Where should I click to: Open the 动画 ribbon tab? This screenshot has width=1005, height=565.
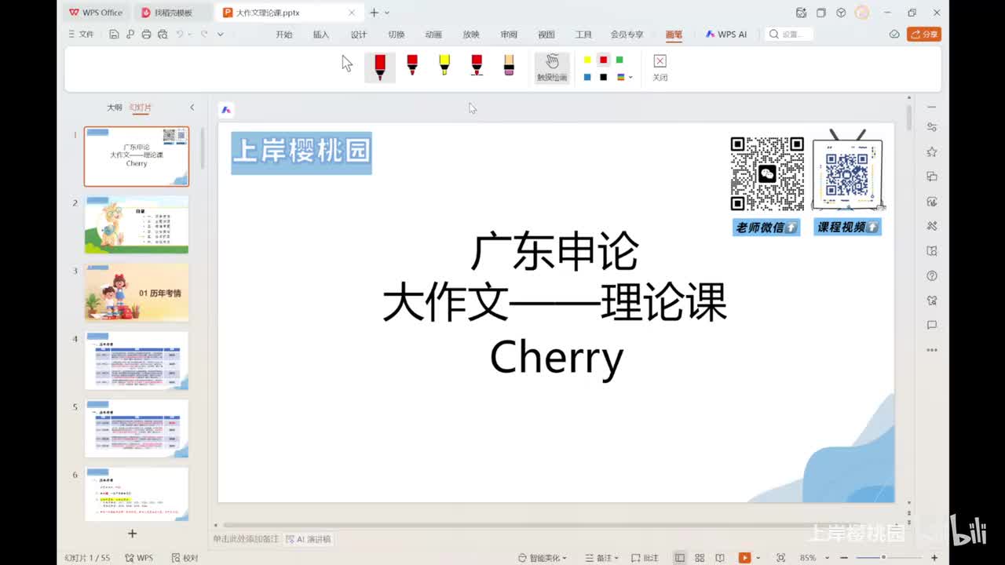click(433, 35)
